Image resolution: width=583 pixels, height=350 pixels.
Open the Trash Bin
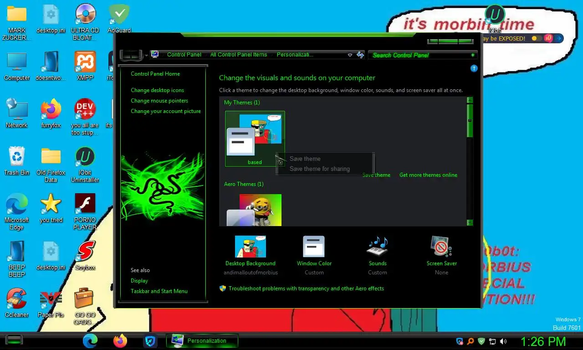coord(17,161)
